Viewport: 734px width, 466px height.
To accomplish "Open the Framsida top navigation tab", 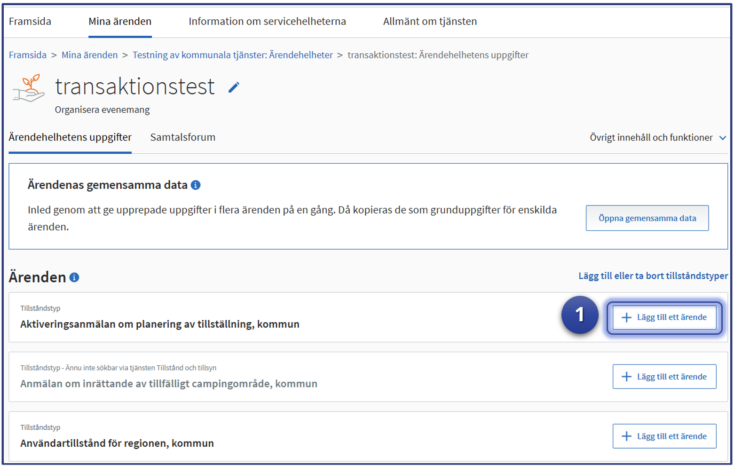I will (x=30, y=22).
